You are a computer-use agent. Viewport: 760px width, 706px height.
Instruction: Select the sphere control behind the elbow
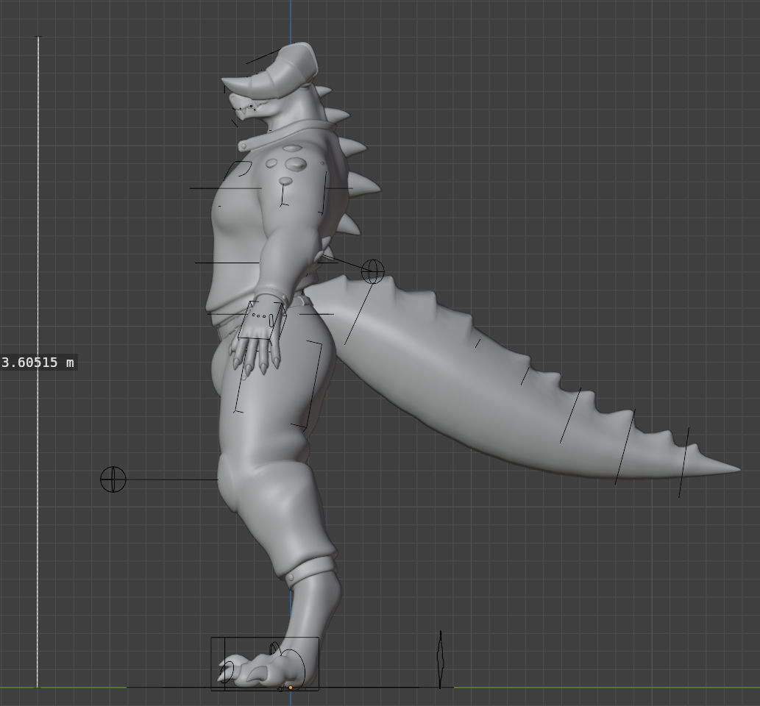pos(372,271)
